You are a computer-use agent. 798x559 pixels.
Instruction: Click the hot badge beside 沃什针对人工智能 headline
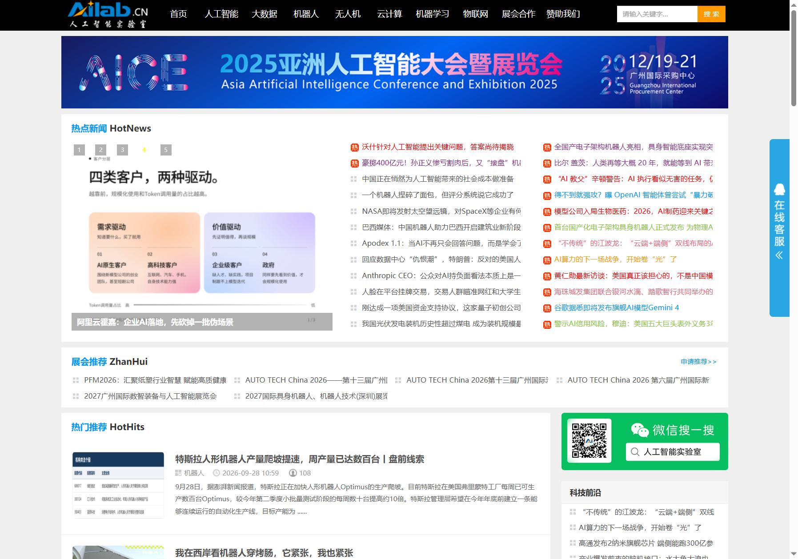tap(354, 148)
